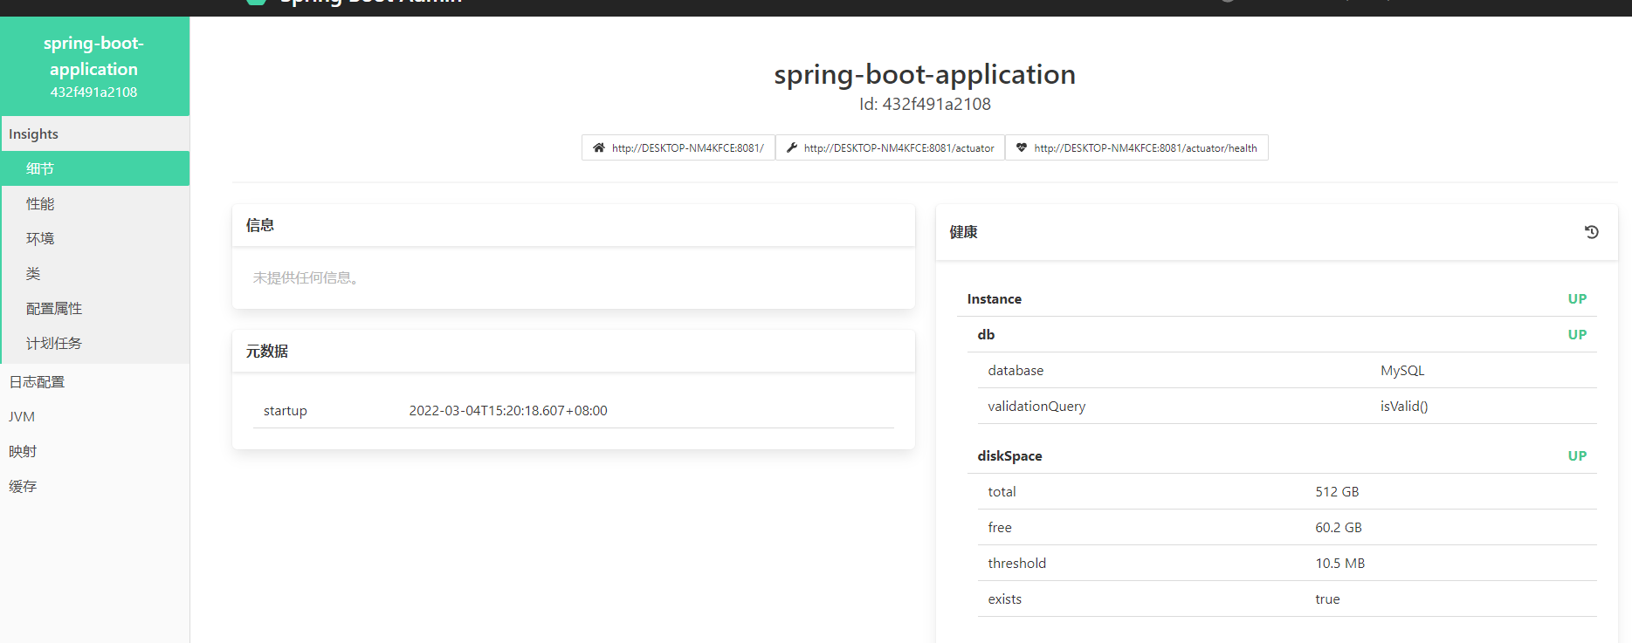Click the validationQuery detail key
This screenshot has width=1632, height=643.
(x=1036, y=406)
